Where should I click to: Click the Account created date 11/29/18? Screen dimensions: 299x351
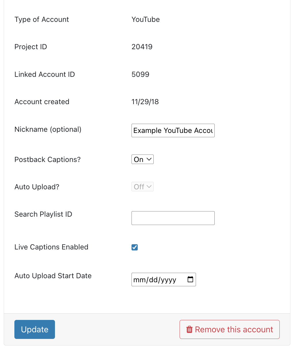click(x=145, y=102)
